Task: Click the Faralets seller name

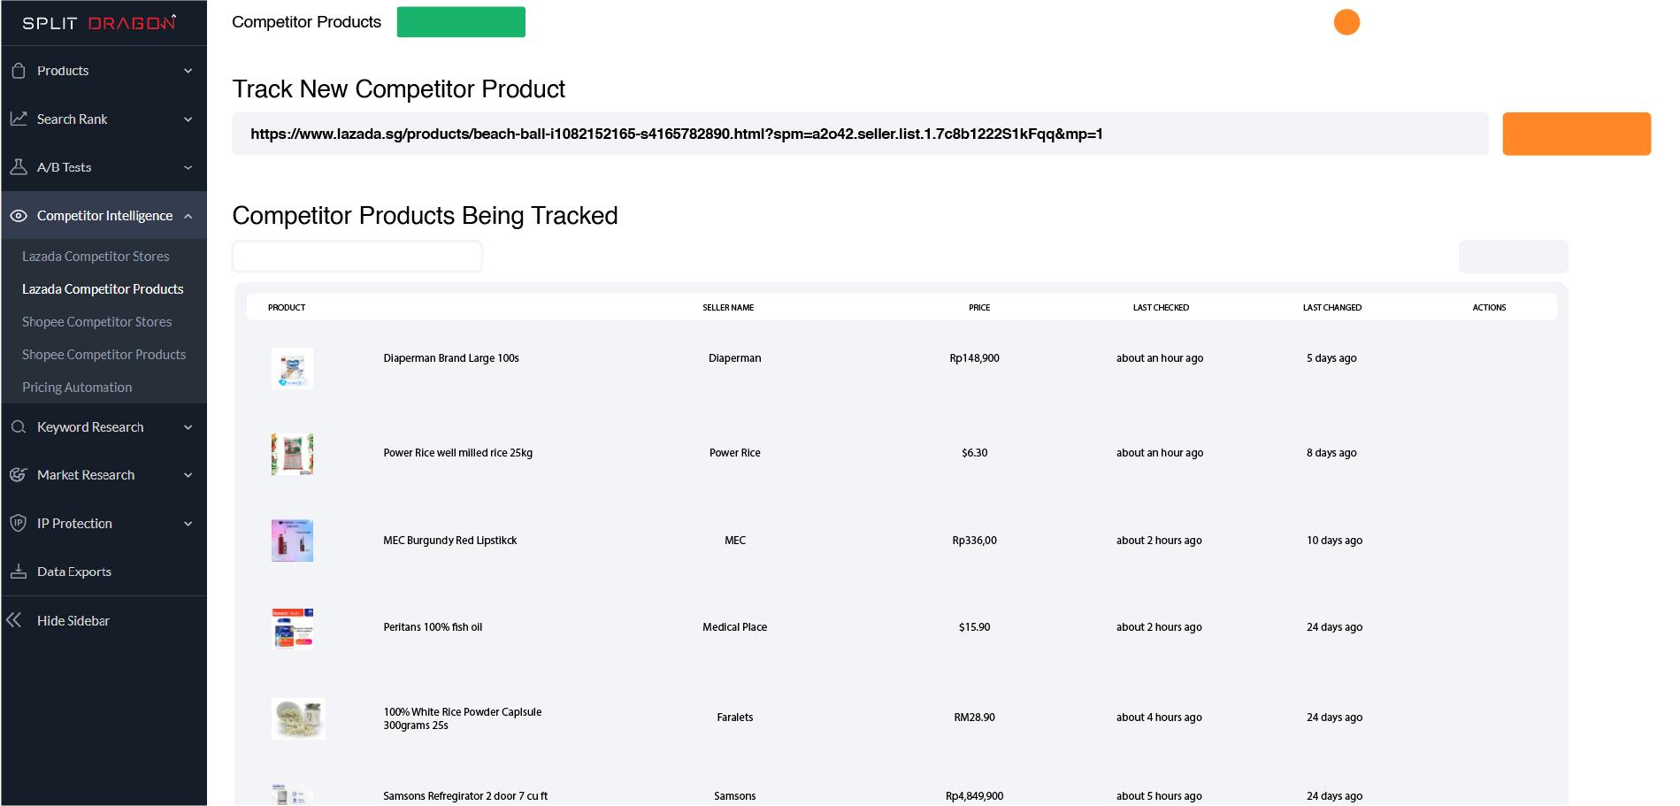Action: (735, 718)
